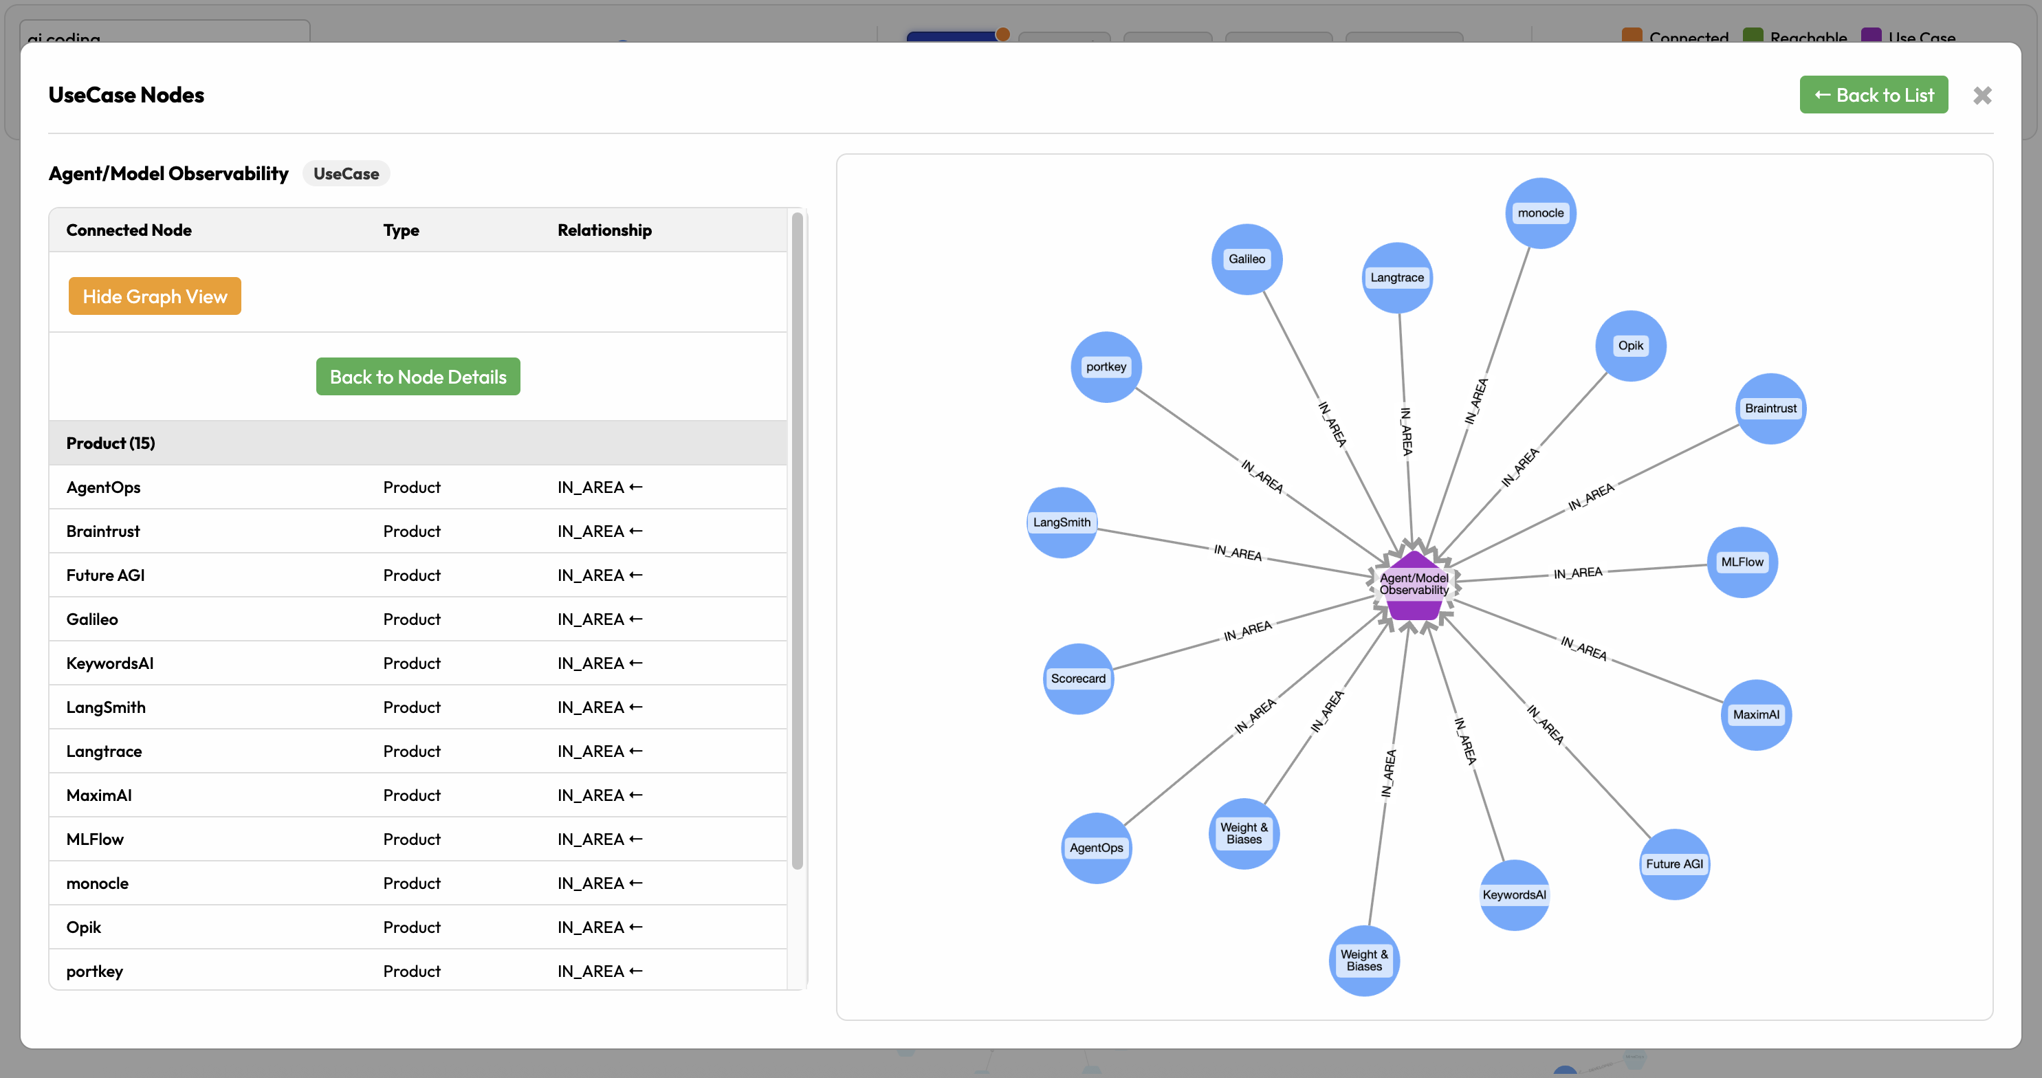Select the Galileo graph node

point(1247,259)
